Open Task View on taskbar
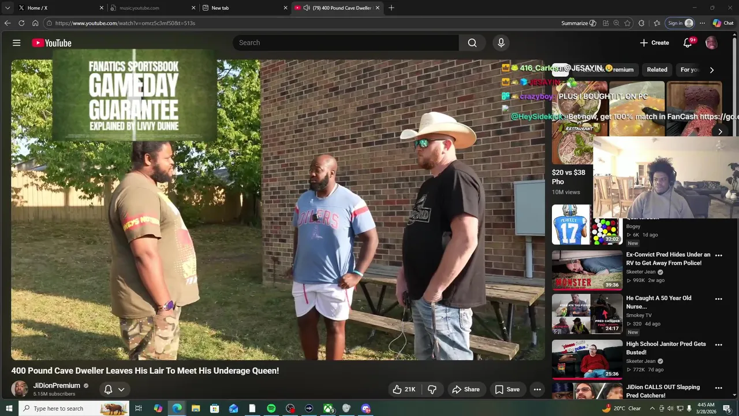The image size is (739, 416). click(x=139, y=408)
